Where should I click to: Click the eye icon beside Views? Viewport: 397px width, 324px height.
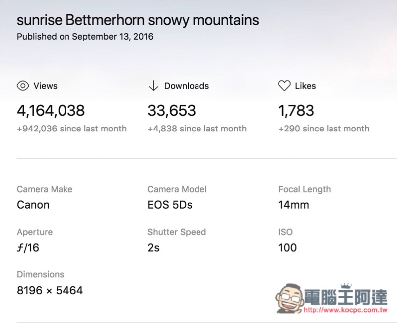coord(23,86)
